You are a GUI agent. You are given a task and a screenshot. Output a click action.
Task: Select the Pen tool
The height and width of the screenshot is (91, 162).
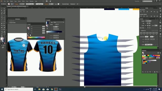pyautogui.click(x=2, y=13)
